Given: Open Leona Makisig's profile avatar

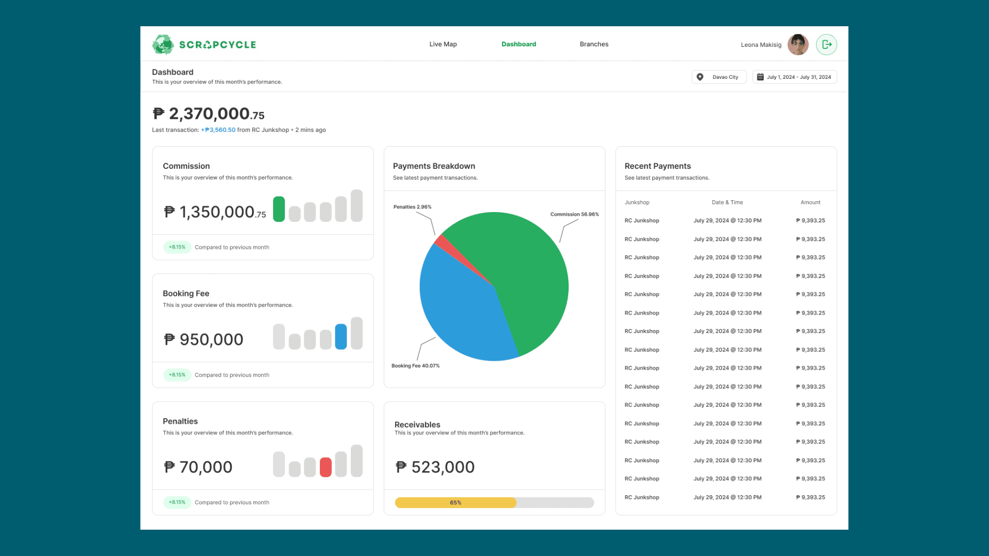Looking at the screenshot, I should 797,44.
